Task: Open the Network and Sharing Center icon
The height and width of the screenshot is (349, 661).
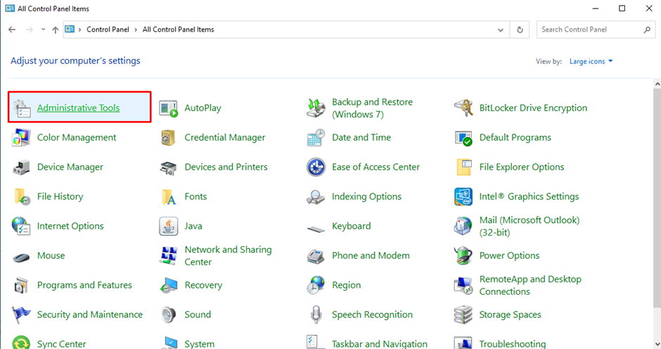Action: tap(168, 255)
